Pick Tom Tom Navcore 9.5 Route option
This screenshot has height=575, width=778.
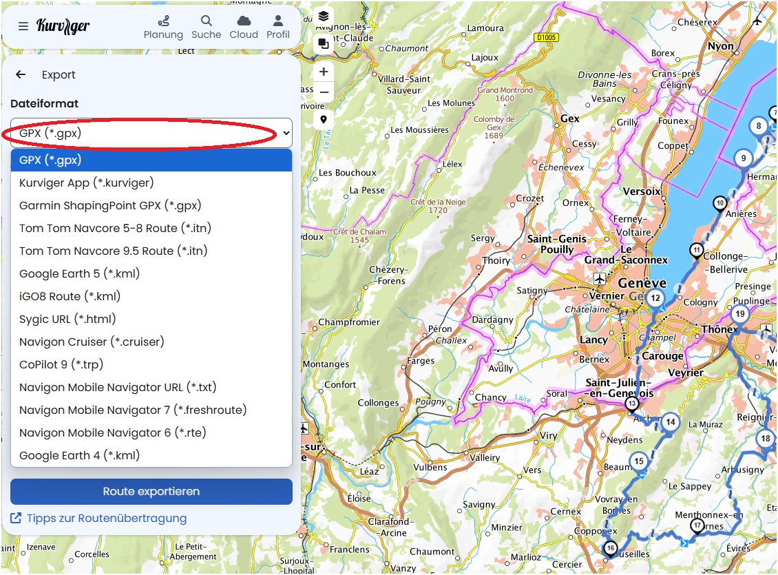click(114, 251)
